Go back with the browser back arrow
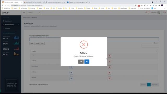This screenshot has width=167, height=94. click(x=2, y=5)
